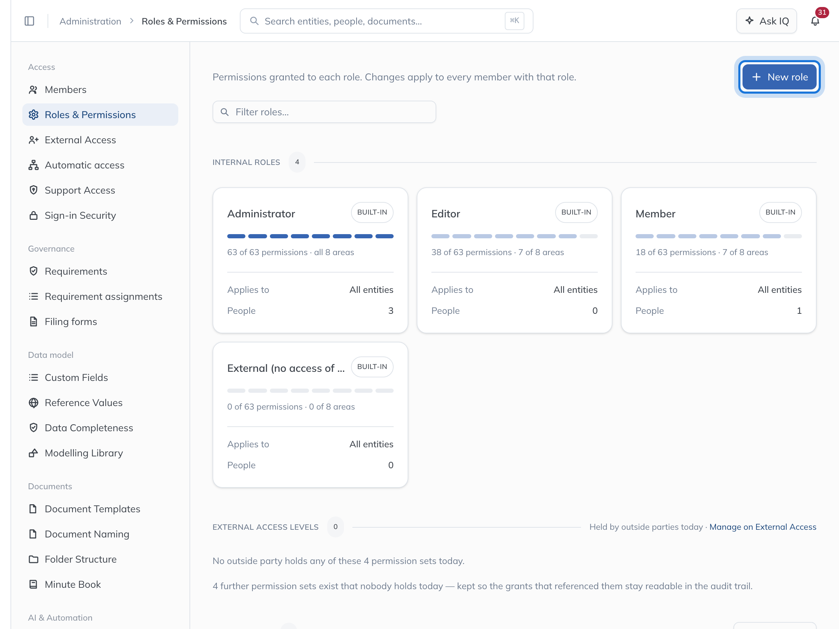839x629 pixels.
Task: Create a New role
Action: (x=780, y=77)
